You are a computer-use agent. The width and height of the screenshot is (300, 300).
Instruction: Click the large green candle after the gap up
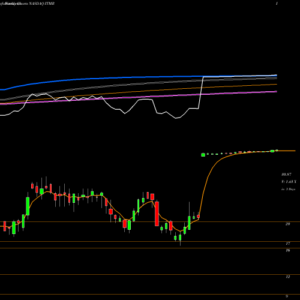point(203,155)
